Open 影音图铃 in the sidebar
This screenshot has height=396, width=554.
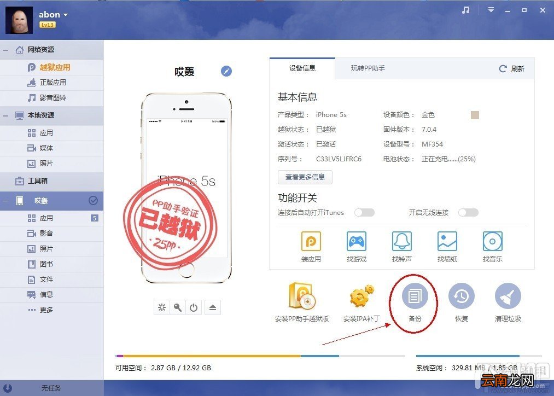(51, 97)
